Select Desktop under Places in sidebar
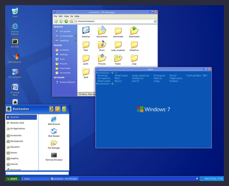The width and height of the screenshot is (229, 186). [65, 54]
